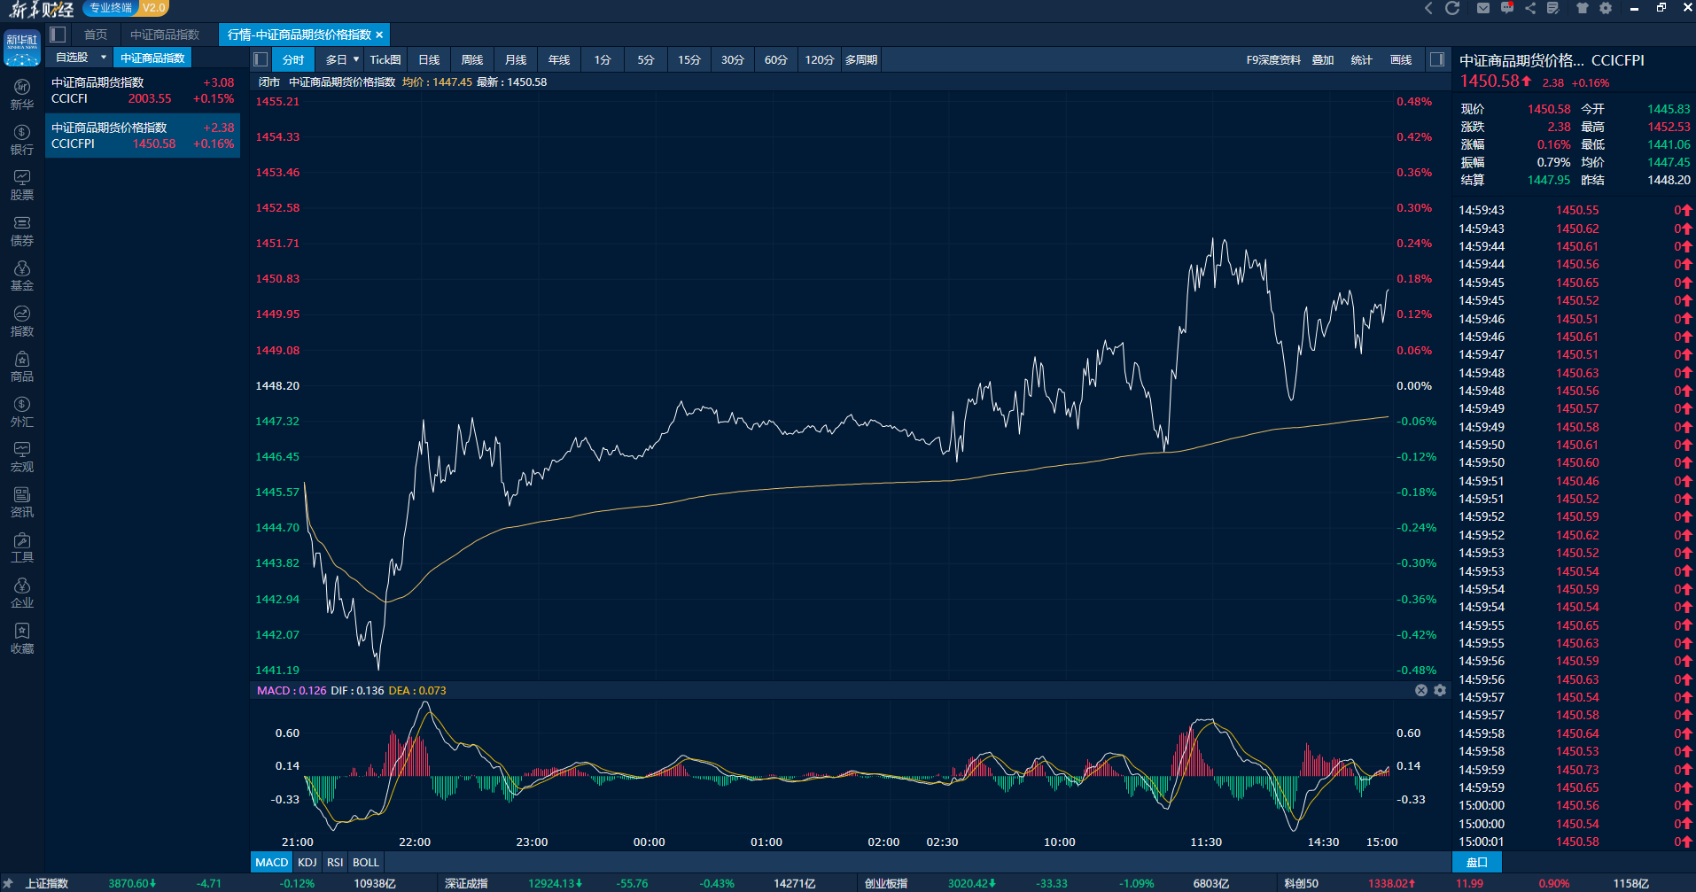Switch to the 首页 home tab
1696x892 pixels.
[x=96, y=35]
